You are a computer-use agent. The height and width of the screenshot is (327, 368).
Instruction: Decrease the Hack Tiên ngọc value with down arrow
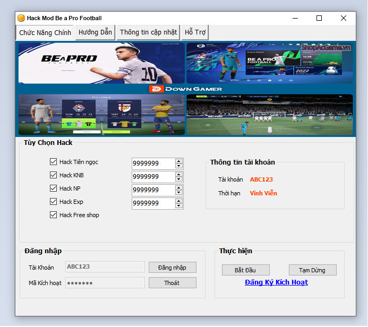pyautogui.click(x=179, y=166)
